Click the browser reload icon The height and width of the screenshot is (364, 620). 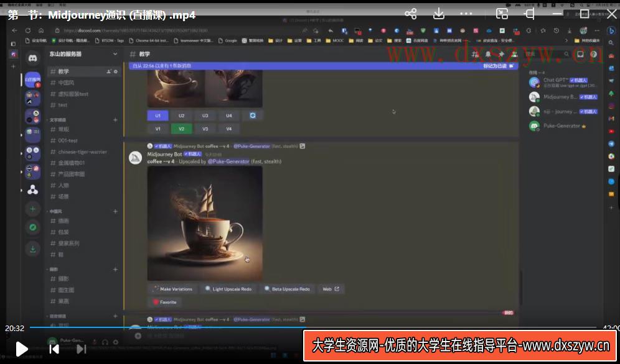click(27, 30)
